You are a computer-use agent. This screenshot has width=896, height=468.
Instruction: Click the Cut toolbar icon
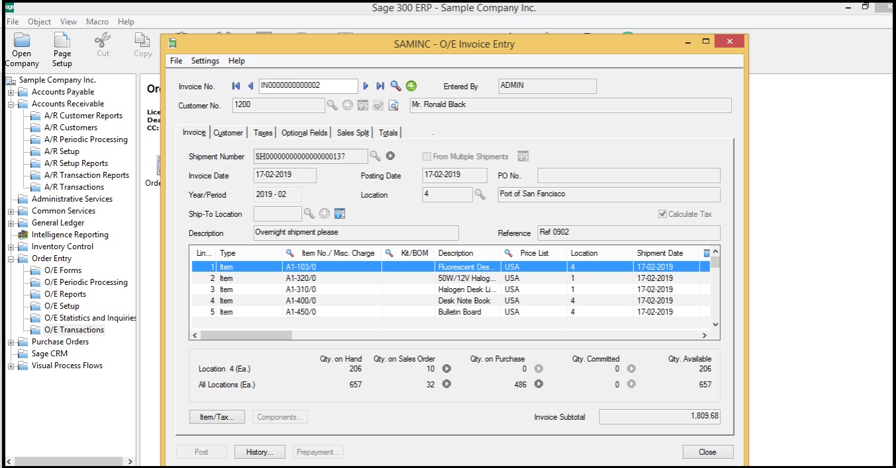click(103, 46)
